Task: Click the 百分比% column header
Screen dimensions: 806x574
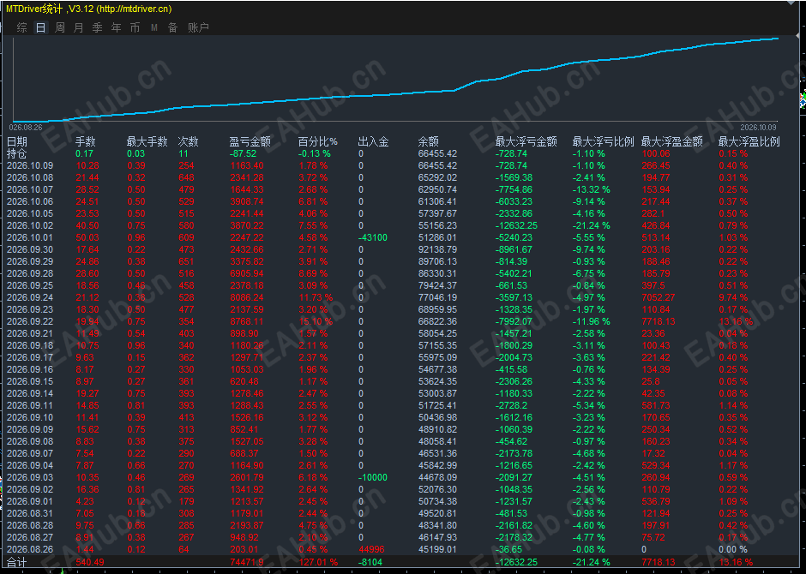Action: tap(318, 141)
